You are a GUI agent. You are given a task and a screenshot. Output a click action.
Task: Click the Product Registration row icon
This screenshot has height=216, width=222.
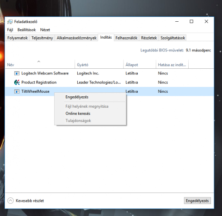[17, 82]
